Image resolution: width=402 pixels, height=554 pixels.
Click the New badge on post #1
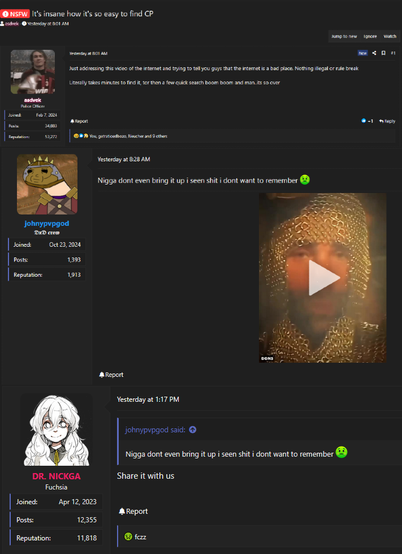click(x=362, y=53)
